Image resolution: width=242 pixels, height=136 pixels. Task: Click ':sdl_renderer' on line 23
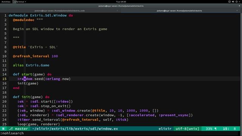pos(70,115)
